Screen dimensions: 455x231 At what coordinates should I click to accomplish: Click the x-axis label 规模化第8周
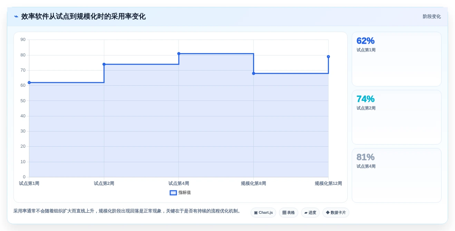(x=254, y=183)
